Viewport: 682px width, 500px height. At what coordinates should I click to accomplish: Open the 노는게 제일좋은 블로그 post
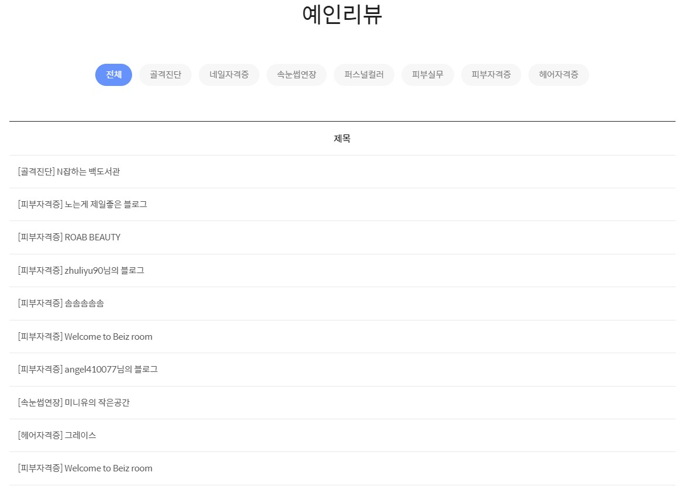(x=82, y=205)
